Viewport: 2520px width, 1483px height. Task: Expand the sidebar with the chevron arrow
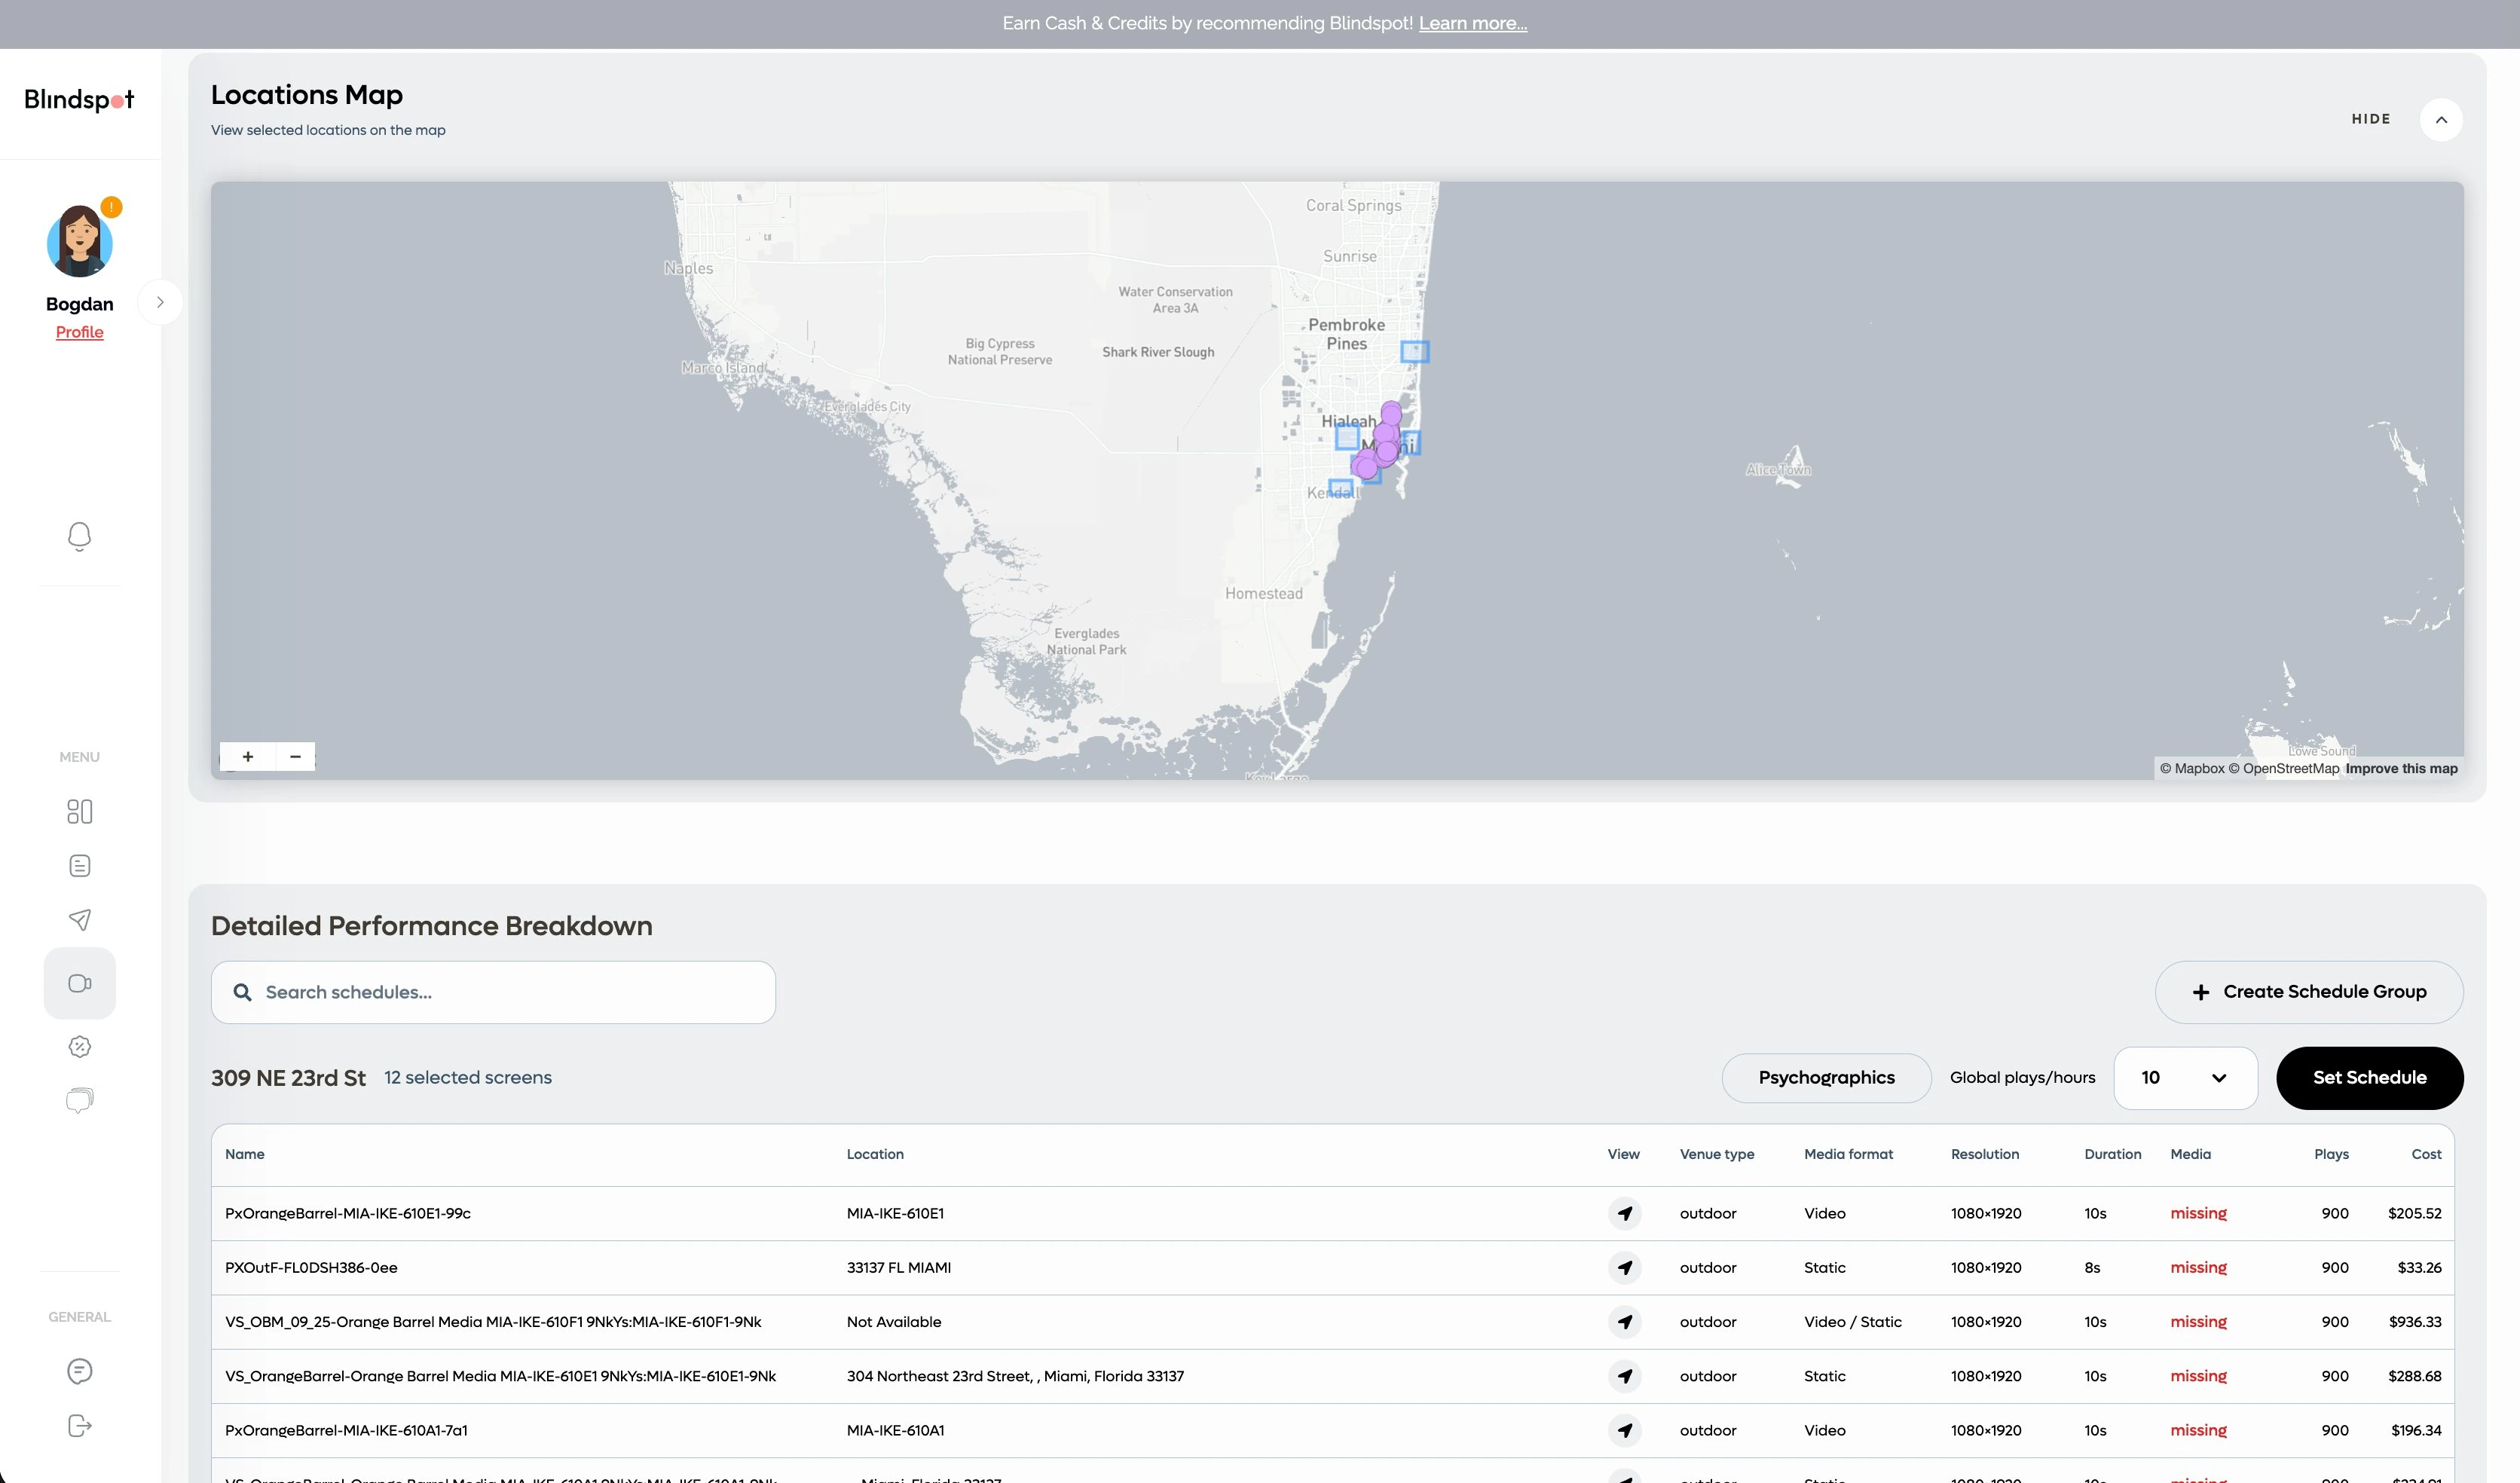(x=160, y=302)
